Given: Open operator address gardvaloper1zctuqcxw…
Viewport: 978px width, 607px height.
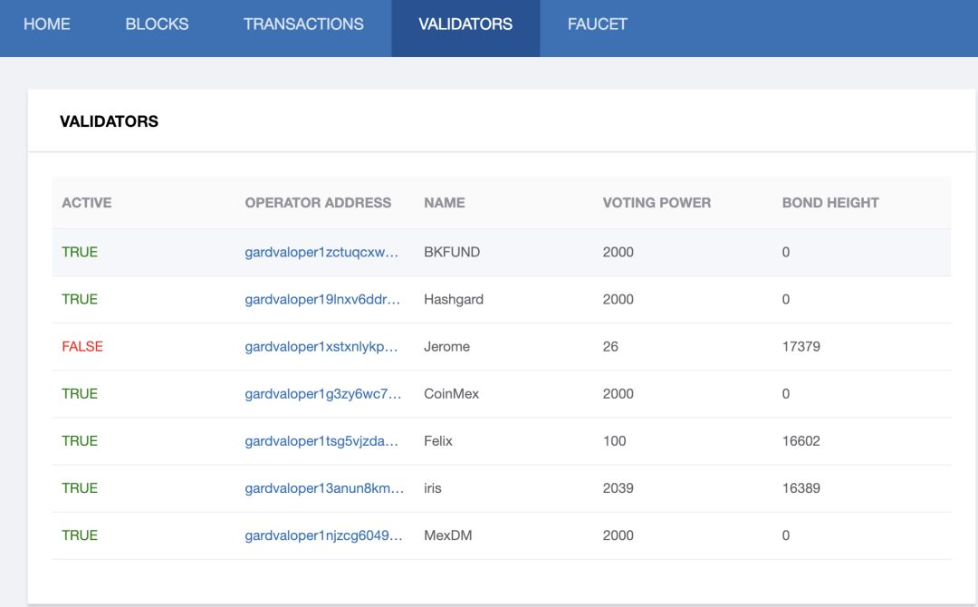Looking at the screenshot, I should point(321,252).
